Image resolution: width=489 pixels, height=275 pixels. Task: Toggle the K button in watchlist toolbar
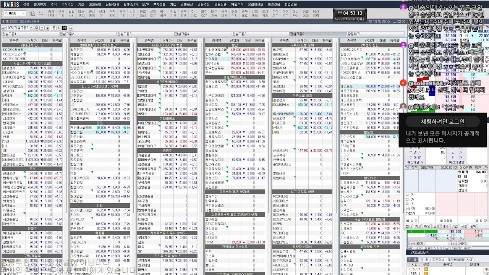59,28
